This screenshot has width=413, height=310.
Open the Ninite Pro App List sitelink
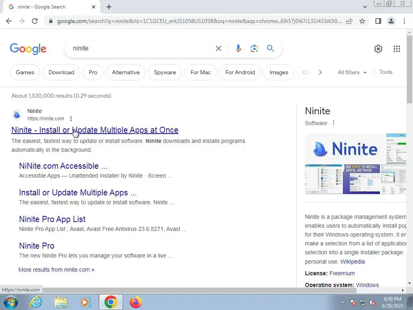52,219
